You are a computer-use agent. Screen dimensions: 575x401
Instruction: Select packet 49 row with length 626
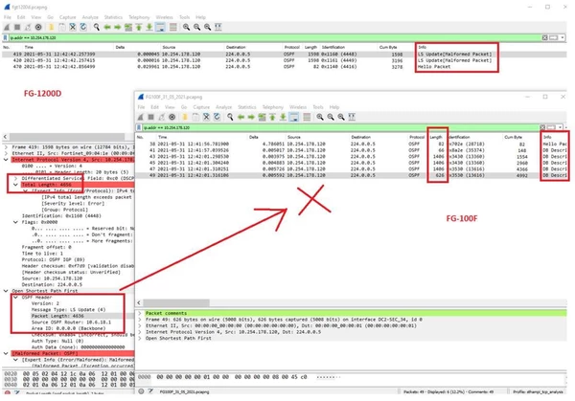tap(352, 175)
